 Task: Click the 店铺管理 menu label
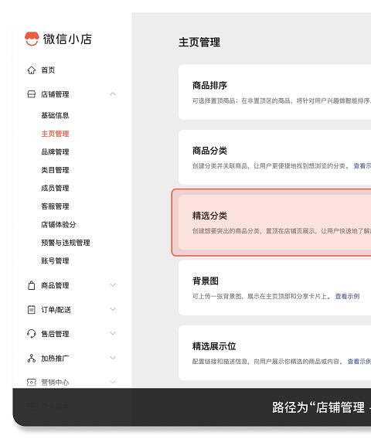(x=55, y=94)
